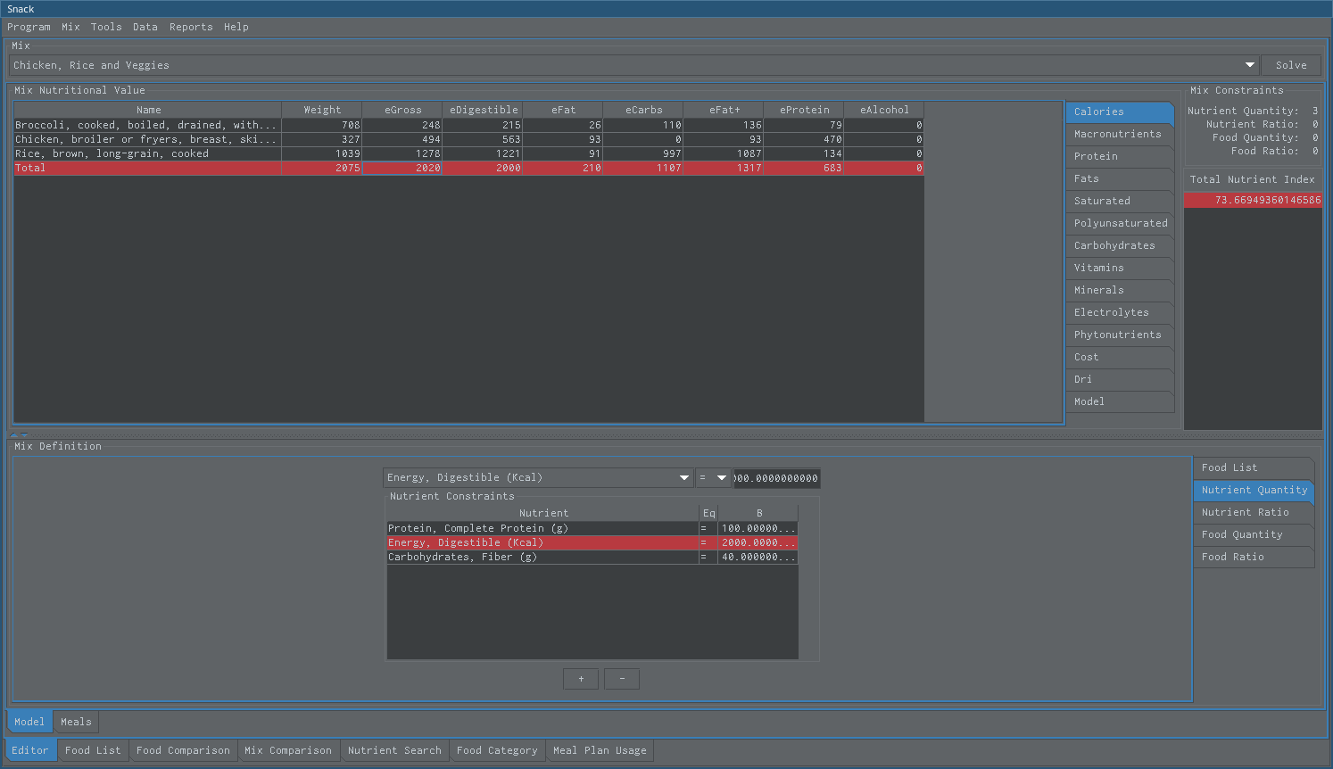1333x769 pixels.
Task: Switch to the Cost tab
Action: tap(1120, 357)
